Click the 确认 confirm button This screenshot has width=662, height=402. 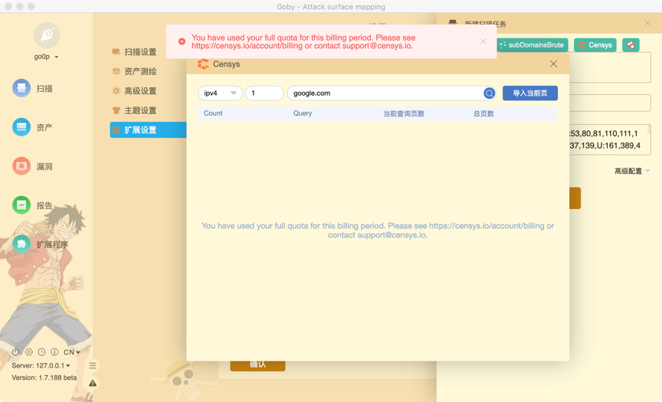pyautogui.click(x=257, y=365)
